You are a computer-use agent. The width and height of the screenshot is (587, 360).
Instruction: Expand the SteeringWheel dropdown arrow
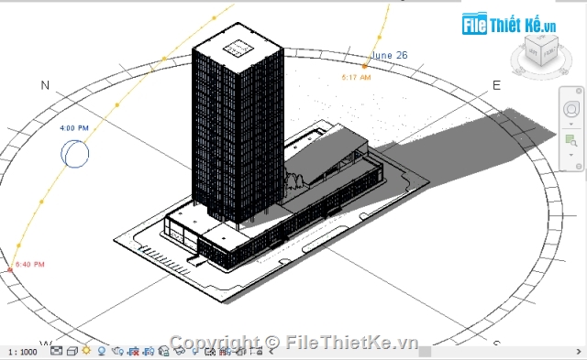570,124
